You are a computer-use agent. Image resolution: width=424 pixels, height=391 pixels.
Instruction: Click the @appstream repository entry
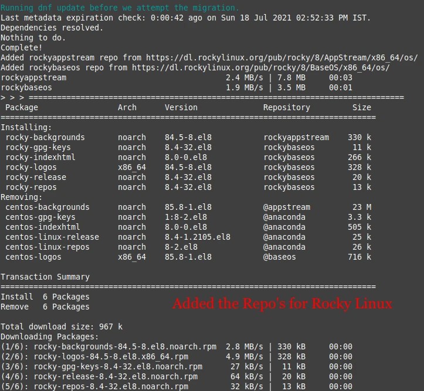point(287,208)
